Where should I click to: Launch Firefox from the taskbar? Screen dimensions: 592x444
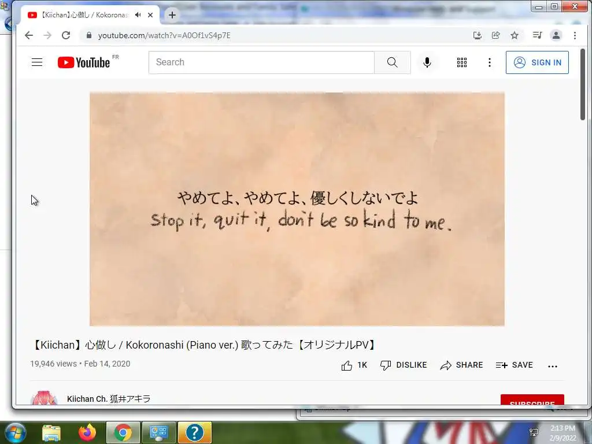87,432
